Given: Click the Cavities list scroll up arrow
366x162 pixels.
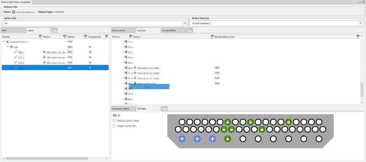Looking at the screenshot, I should pos(362,36).
